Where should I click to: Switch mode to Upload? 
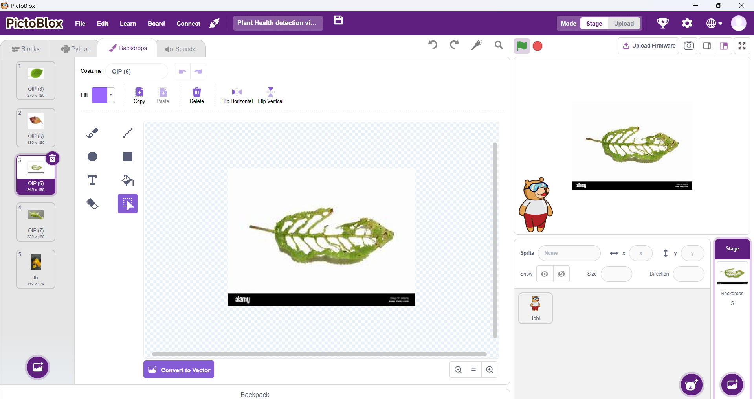pyautogui.click(x=624, y=23)
